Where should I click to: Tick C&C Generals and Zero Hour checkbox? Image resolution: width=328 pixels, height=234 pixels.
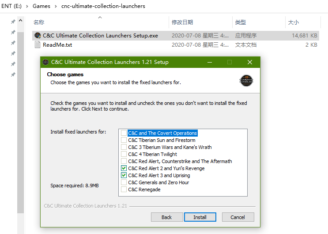124,182
